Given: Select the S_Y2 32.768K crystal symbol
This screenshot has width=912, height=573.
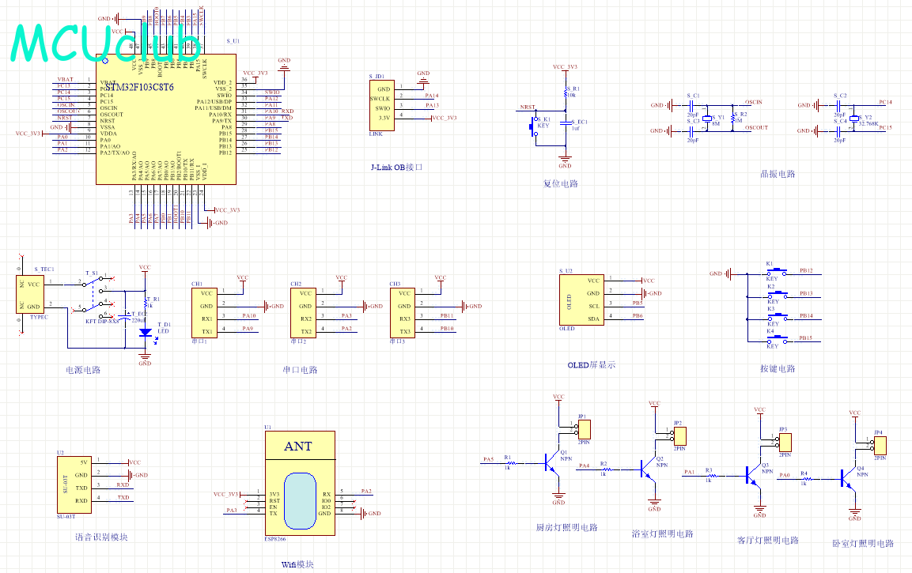Looking at the screenshot, I should pyautogui.click(x=853, y=119).
